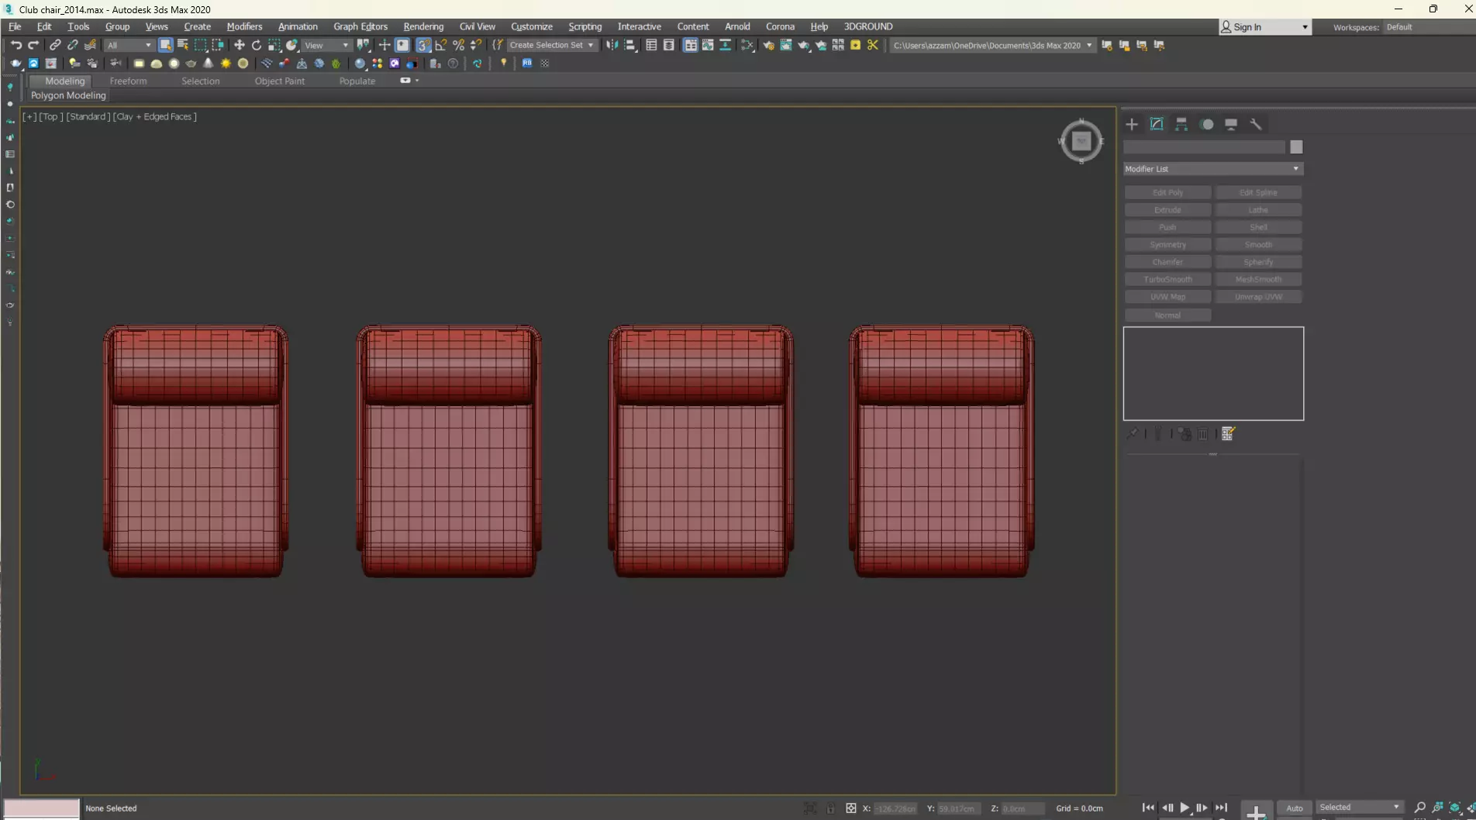The height and width of the screenshot is (820, 1476).
Task: Open the Sign In dropdown
Action: click(1264, 27)
